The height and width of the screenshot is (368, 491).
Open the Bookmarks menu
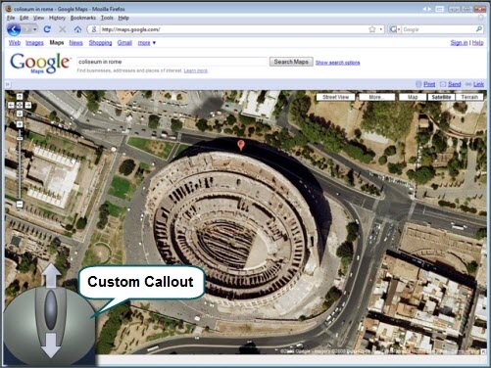click(x=83, y=18)
